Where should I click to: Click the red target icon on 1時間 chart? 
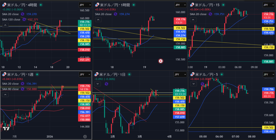coord(161,61)
